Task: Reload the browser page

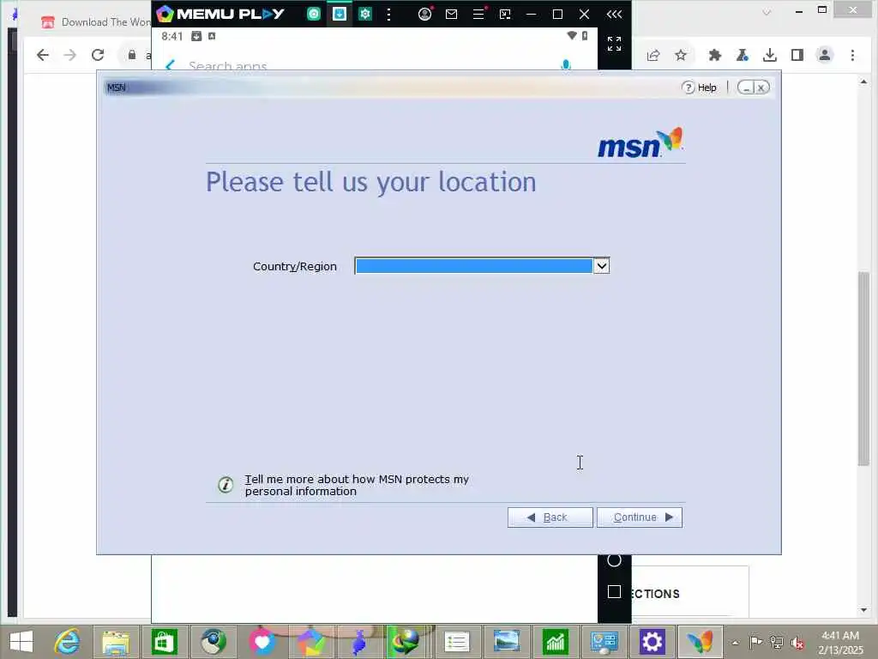Action: [x=98, y=55]
